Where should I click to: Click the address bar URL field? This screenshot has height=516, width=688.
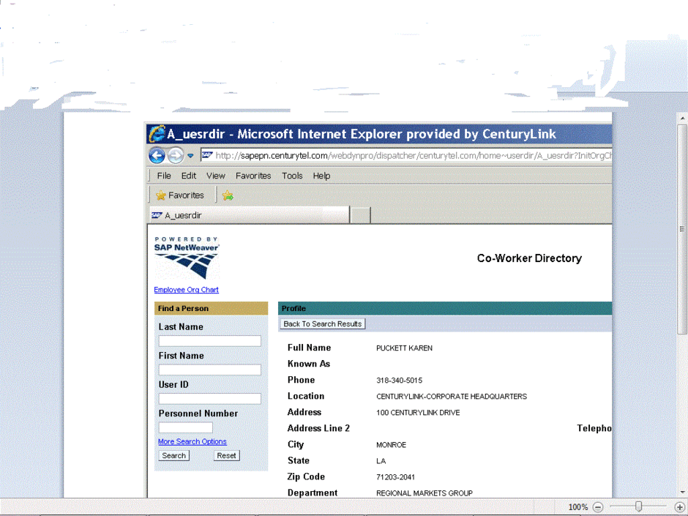[x=406, y=155]
